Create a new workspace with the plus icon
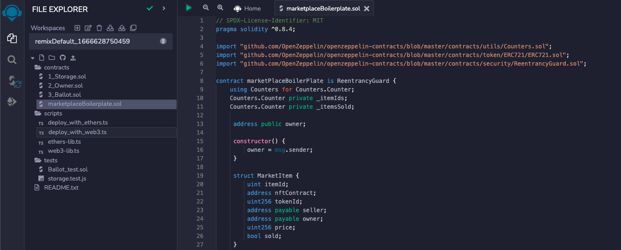The height and width of the screenshot is (250, 621). (77, 28)
